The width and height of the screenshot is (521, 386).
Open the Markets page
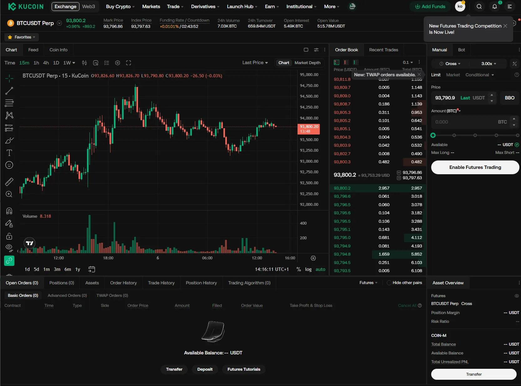point(151,7)
